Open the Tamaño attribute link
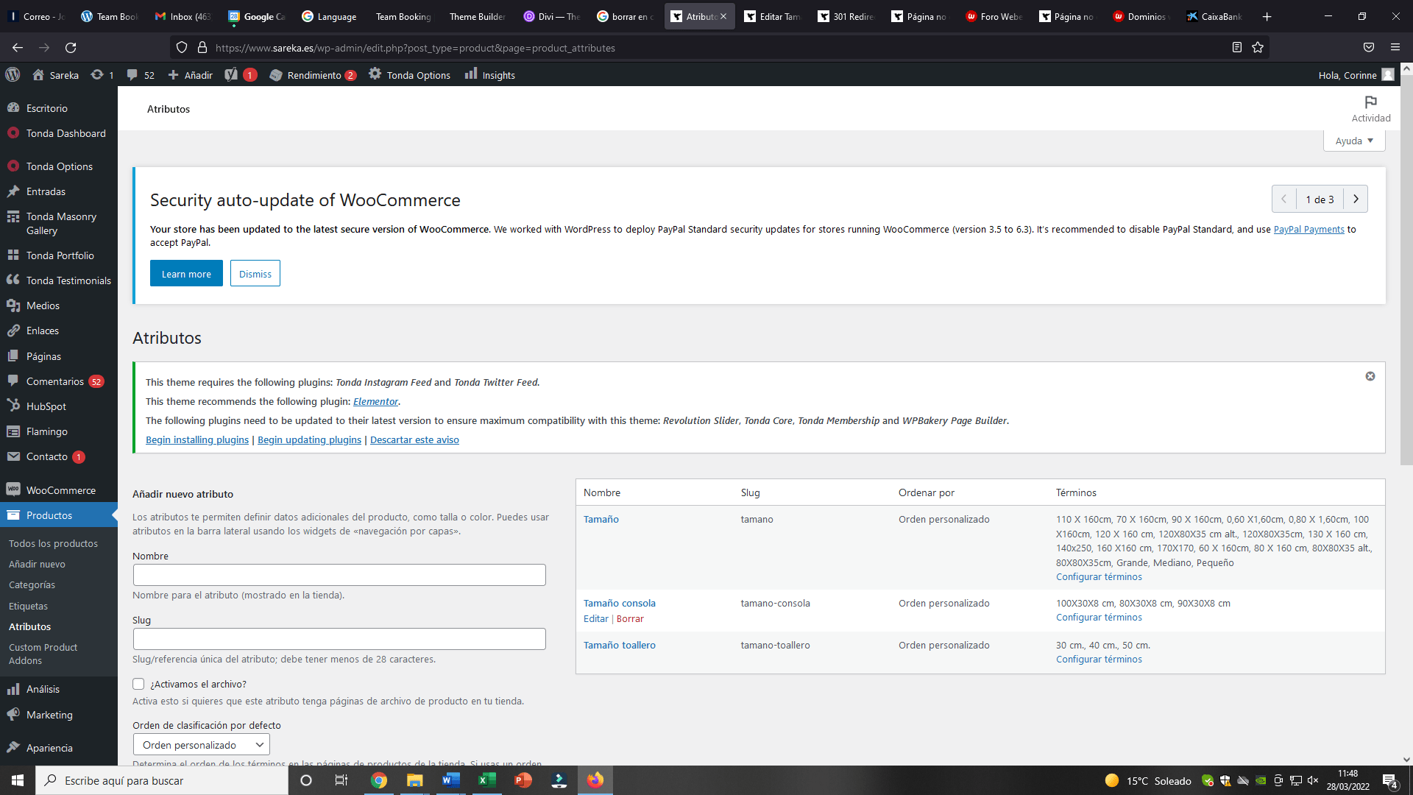The width and height of the screenshot is (1413, 795). [x=601, y=519]
